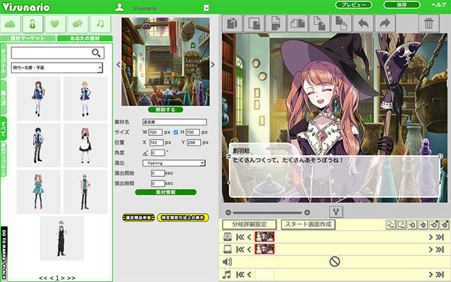Switch to the 素材マーケット tab

(x=27, y=38)
